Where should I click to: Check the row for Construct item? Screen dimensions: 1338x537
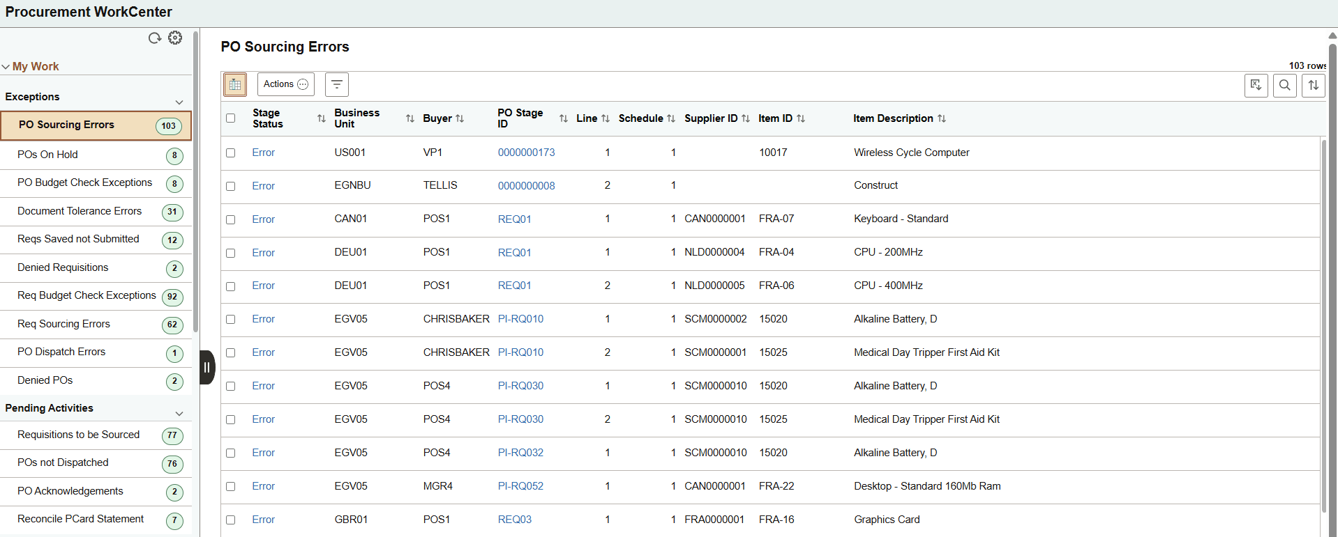(x=231, y=186)
